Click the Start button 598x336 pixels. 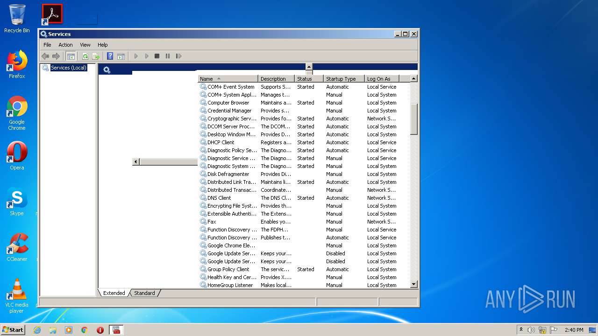13,329
